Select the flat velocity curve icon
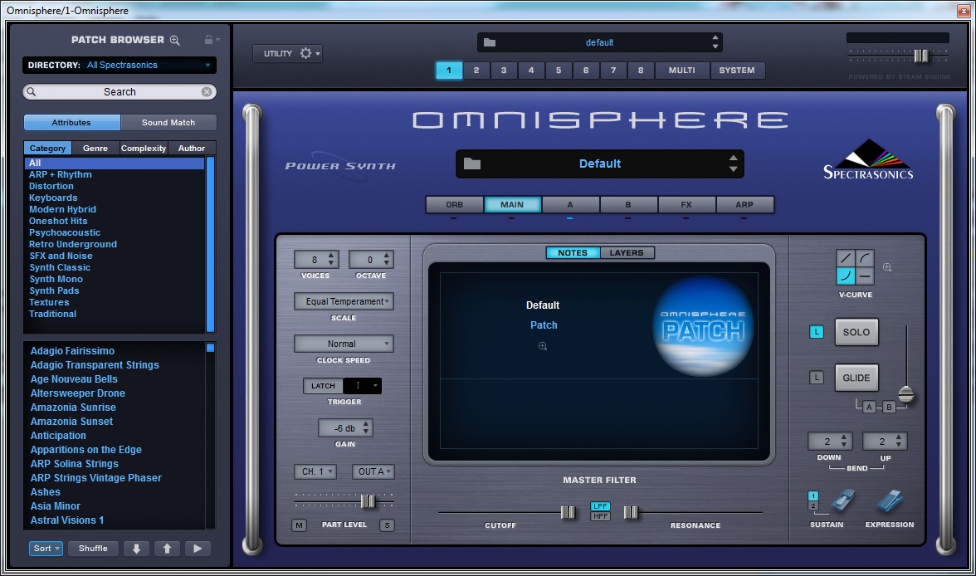 click(865, 276)
